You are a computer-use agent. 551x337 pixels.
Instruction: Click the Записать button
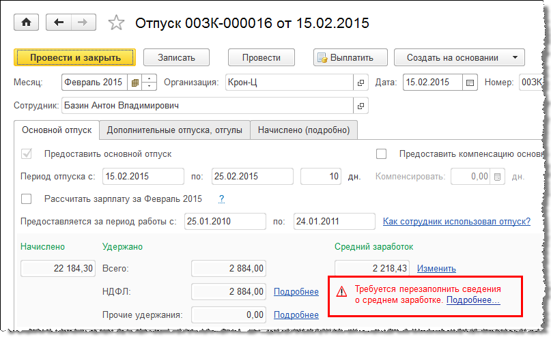tap(176, 57)
